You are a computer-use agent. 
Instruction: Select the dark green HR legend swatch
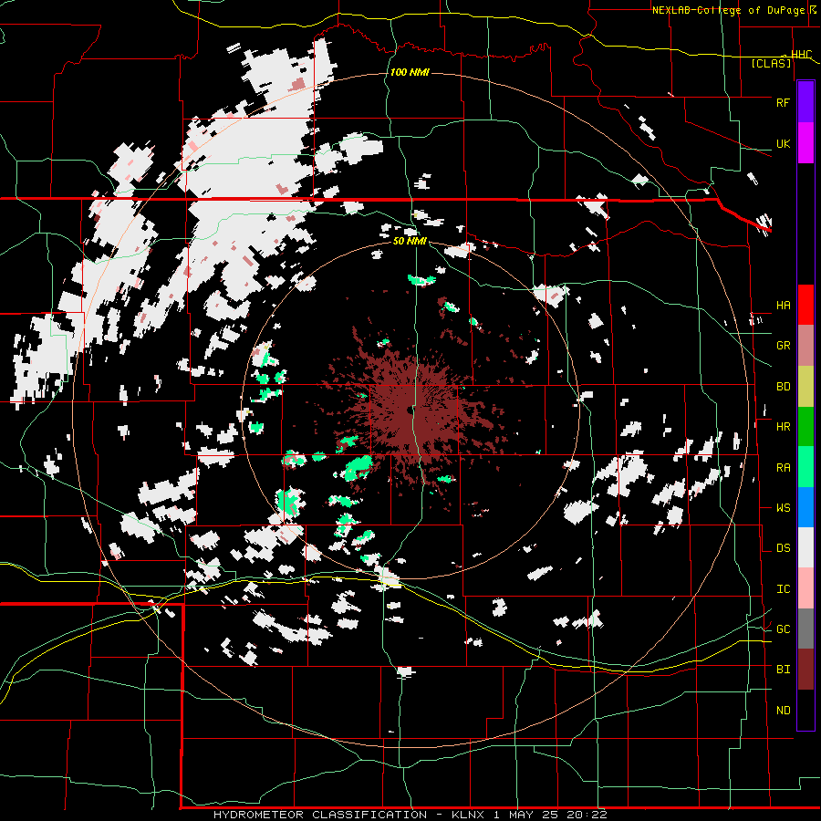(805, 426)
